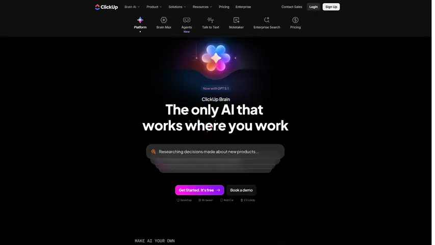Screen dimensions: 435x245
Task: Tap the glowing ClickUp Brain flower logo
Action: coord(216,58)
